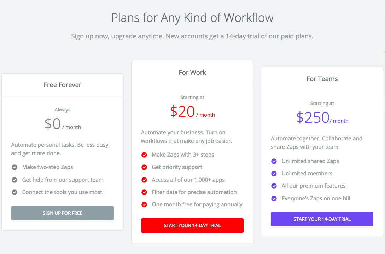Select the For Work plan header

coord(192,73)
